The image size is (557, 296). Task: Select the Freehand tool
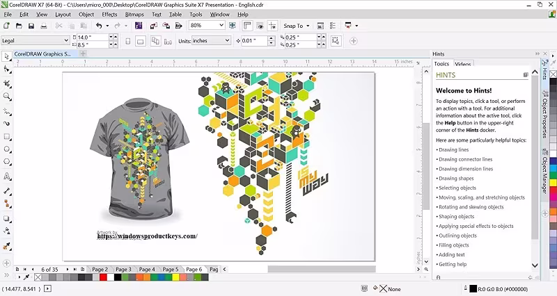(x=7, y=112)
